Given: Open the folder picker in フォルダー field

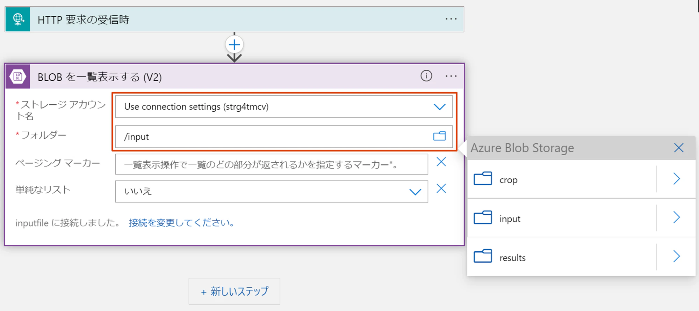Looking at the screenshot, I should pos(439,136).
